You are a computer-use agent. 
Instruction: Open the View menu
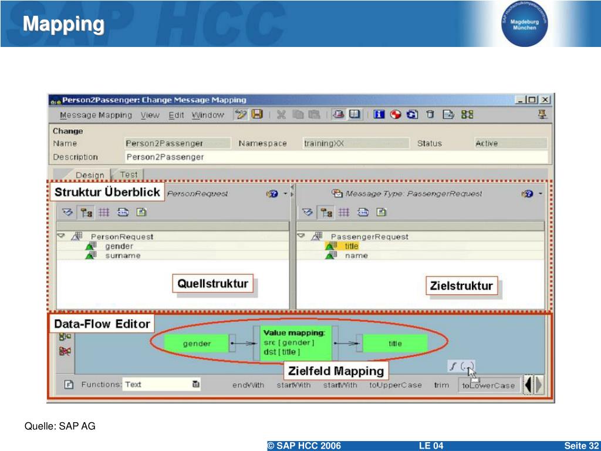(x=150, y=115)
